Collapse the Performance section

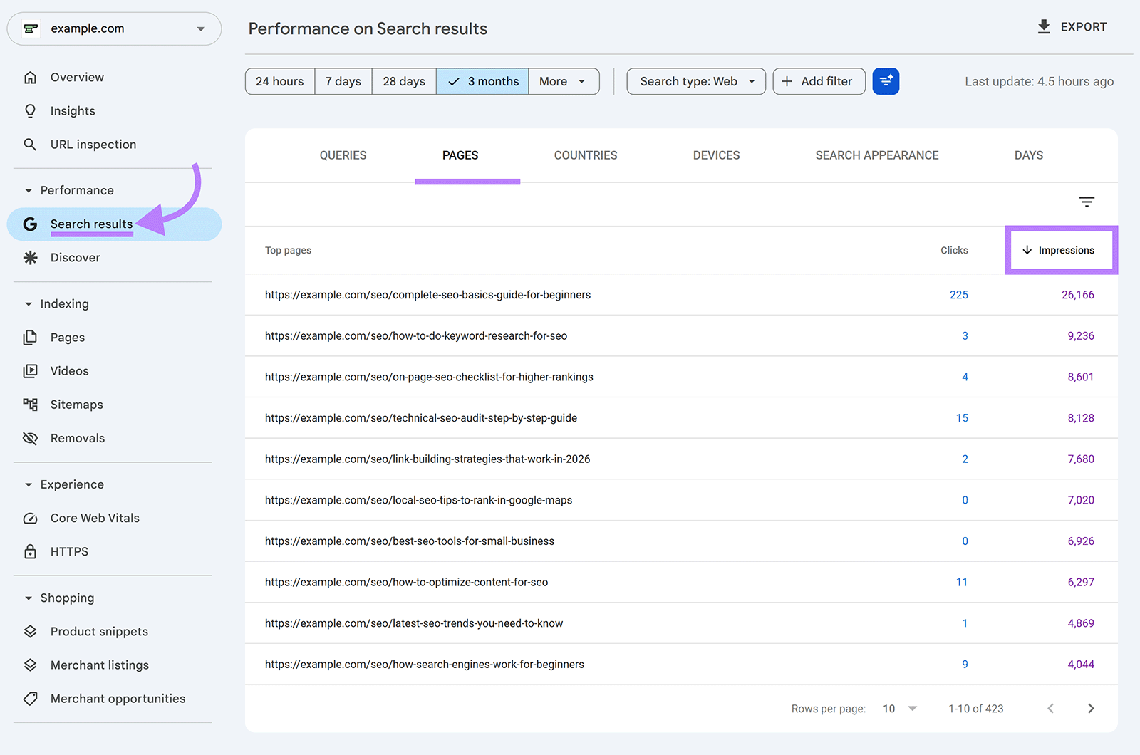tap(28, 190)
